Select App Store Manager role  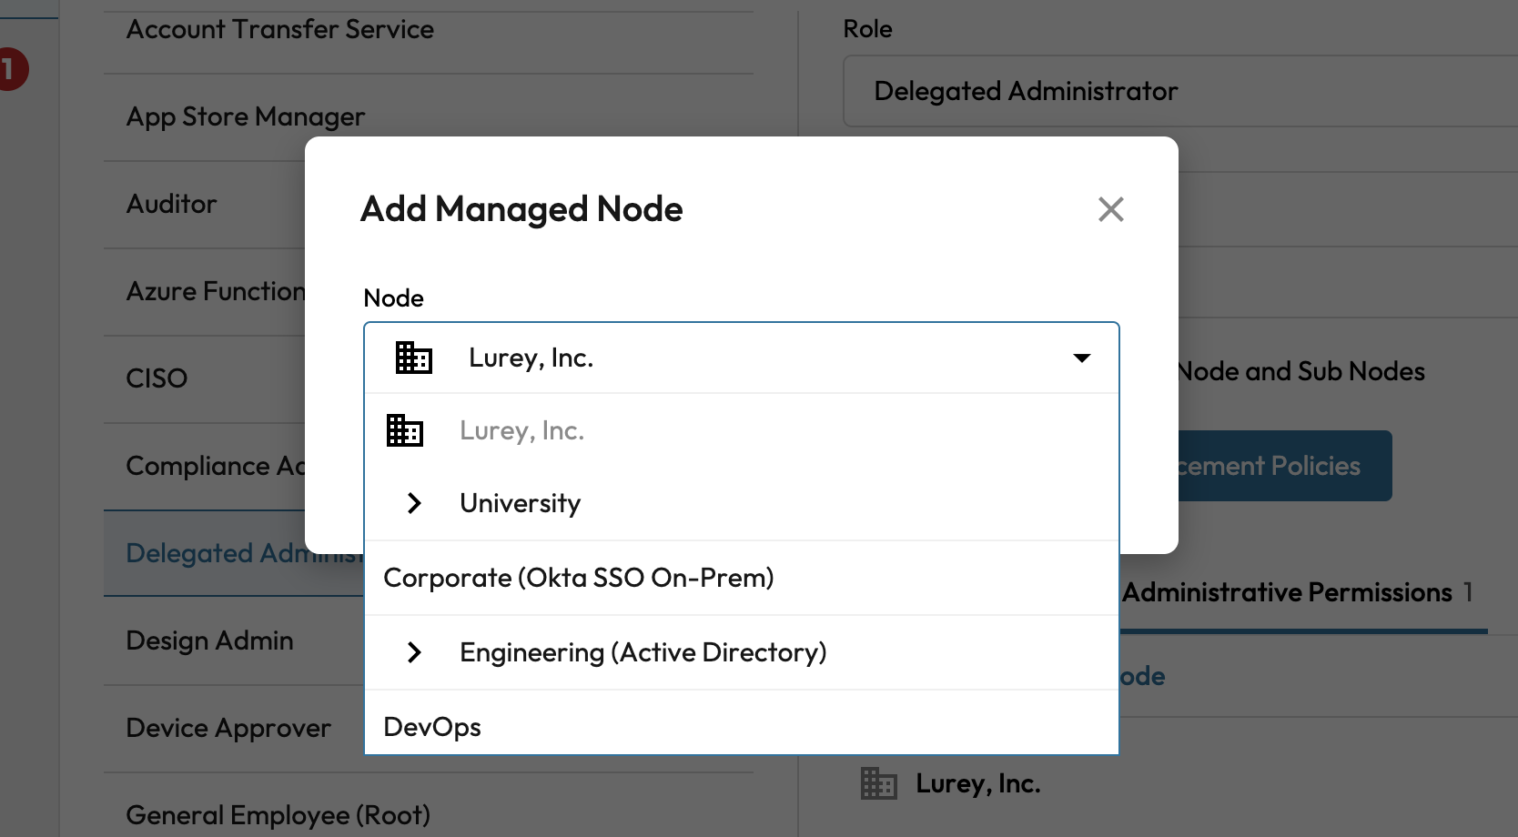pos(246,116)
